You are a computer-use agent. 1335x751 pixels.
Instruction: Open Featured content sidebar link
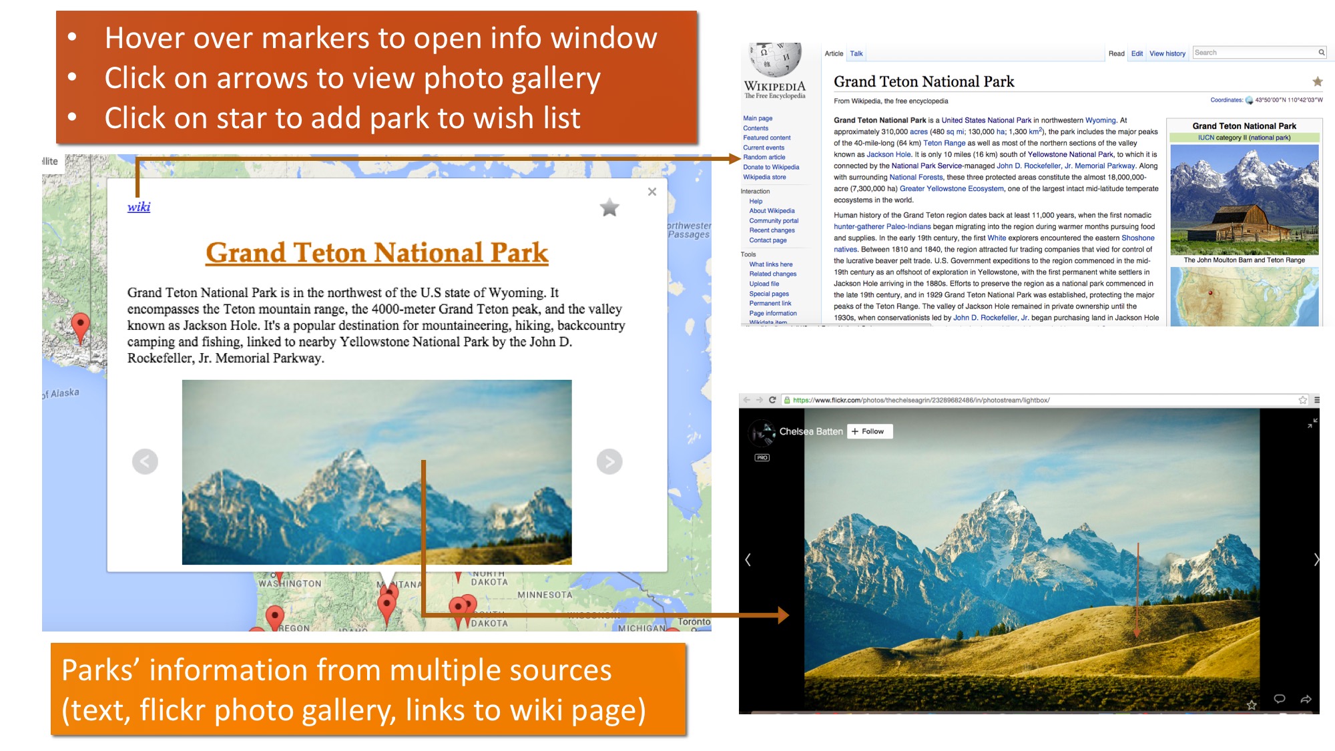(767, 138)
